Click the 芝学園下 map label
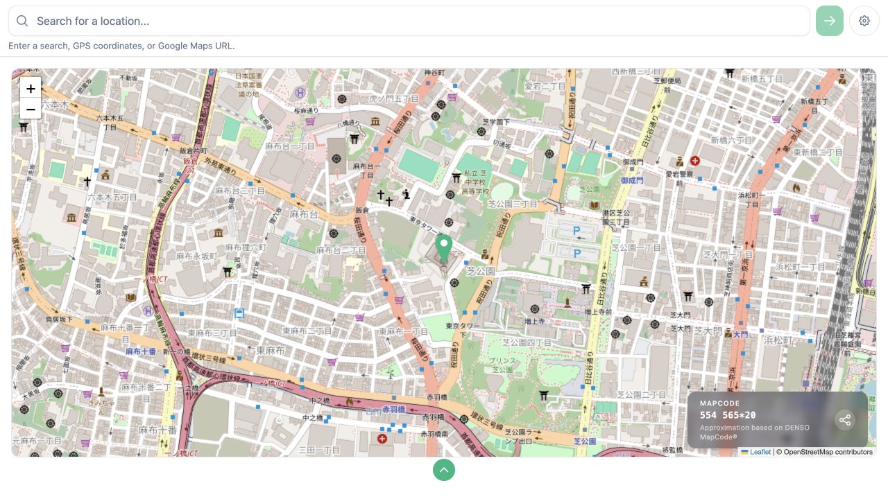888x499 pixels. click(496, 122)
